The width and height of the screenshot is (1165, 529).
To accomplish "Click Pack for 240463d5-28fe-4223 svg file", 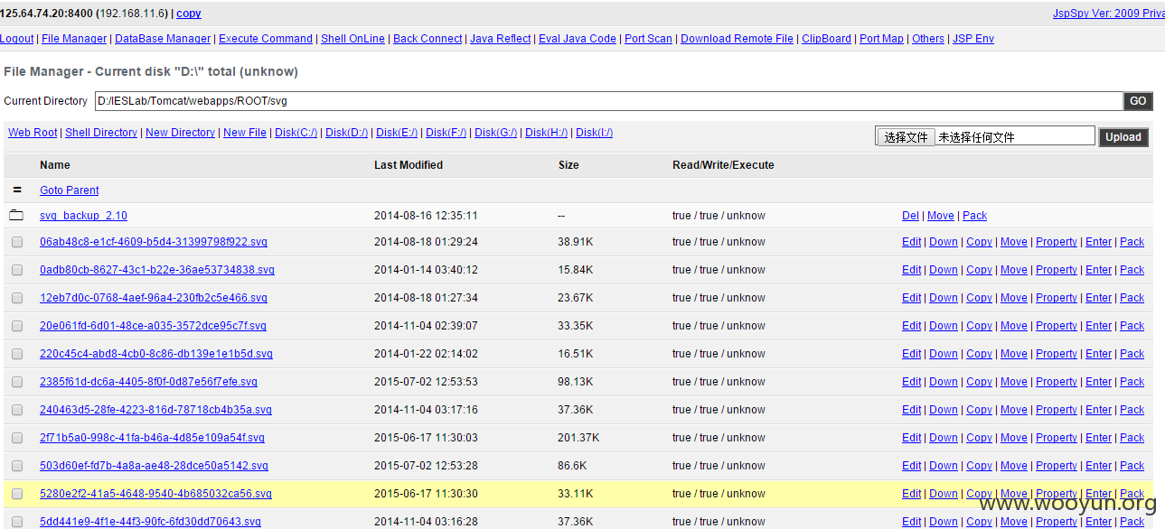I will pyautogui.click(x=1132, y=410).
